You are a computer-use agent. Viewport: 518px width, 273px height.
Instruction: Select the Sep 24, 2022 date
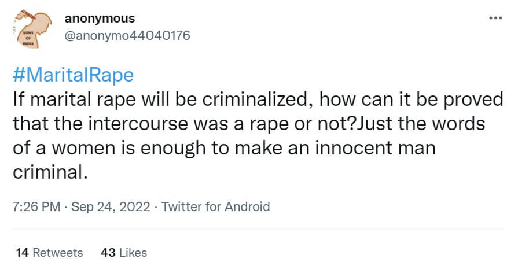[112, 206]
